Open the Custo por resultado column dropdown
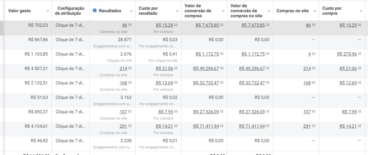The image size is (368, 155). pos(177,11)
